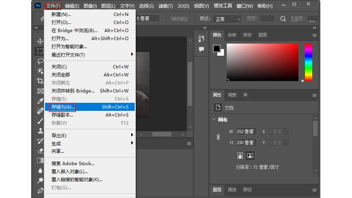Screen dimensions: 352x198
Task: Click the canvas width W input field
Action: tap(246, 131)
